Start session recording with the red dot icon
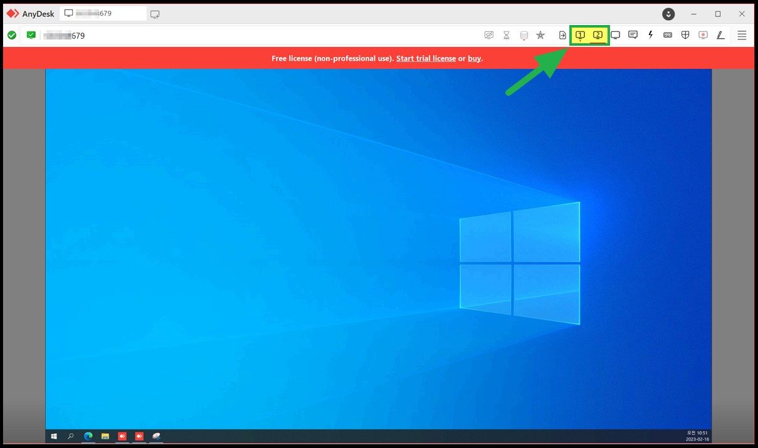758x448 pixels. pyautogui.click(x=703, y=35)
